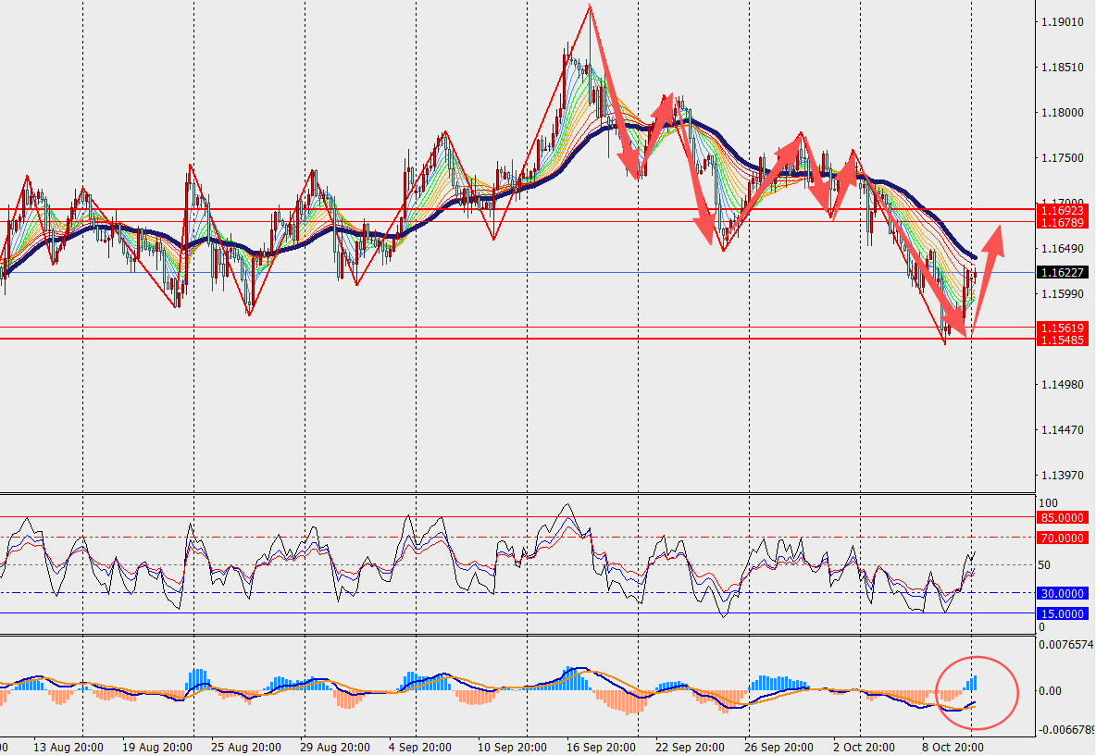1096x755 pixels.
Task: Click the 26 Sep 20:00 date label
Action: coord(778,746)
